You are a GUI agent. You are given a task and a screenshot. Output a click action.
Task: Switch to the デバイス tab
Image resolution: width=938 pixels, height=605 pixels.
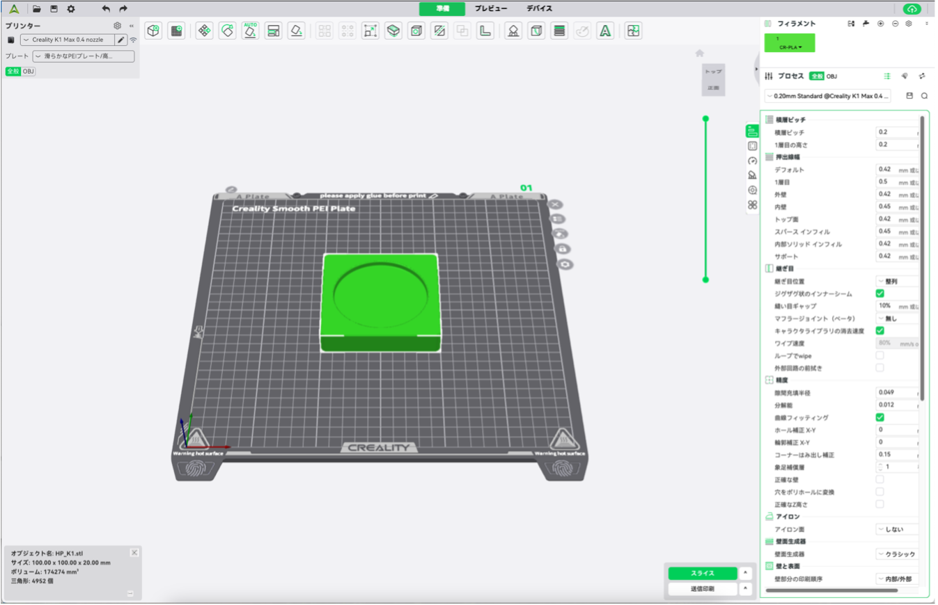pyautogui.click(x=539, y=8)
